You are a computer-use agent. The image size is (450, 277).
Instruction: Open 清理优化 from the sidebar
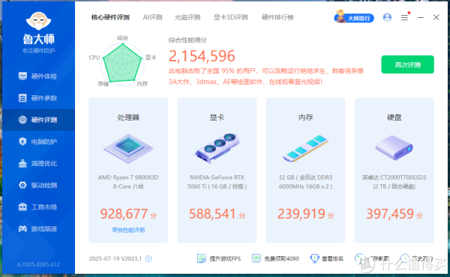38,163
